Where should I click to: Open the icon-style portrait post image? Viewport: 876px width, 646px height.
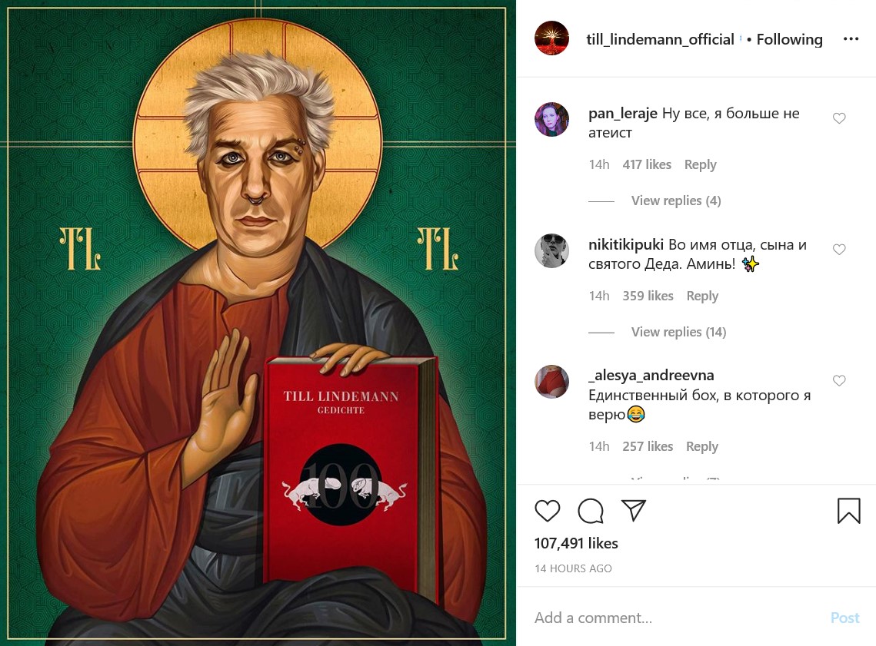(258, 323)
